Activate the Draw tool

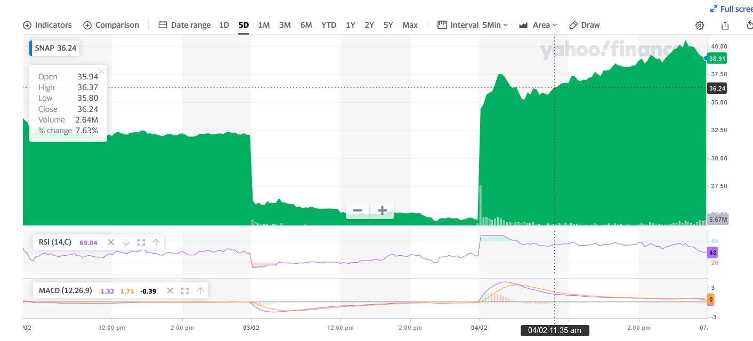pos(585,25)
